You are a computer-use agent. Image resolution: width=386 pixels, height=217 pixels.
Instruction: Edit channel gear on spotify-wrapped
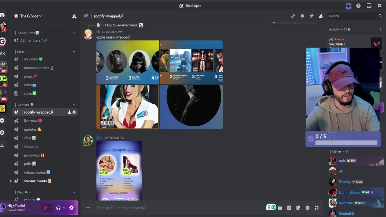[x=74, y=112]
